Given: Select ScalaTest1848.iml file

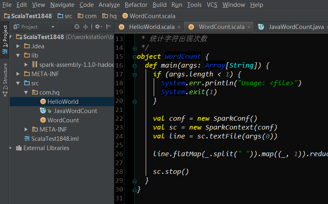Looking at the screenshot, I should (52, 139).
